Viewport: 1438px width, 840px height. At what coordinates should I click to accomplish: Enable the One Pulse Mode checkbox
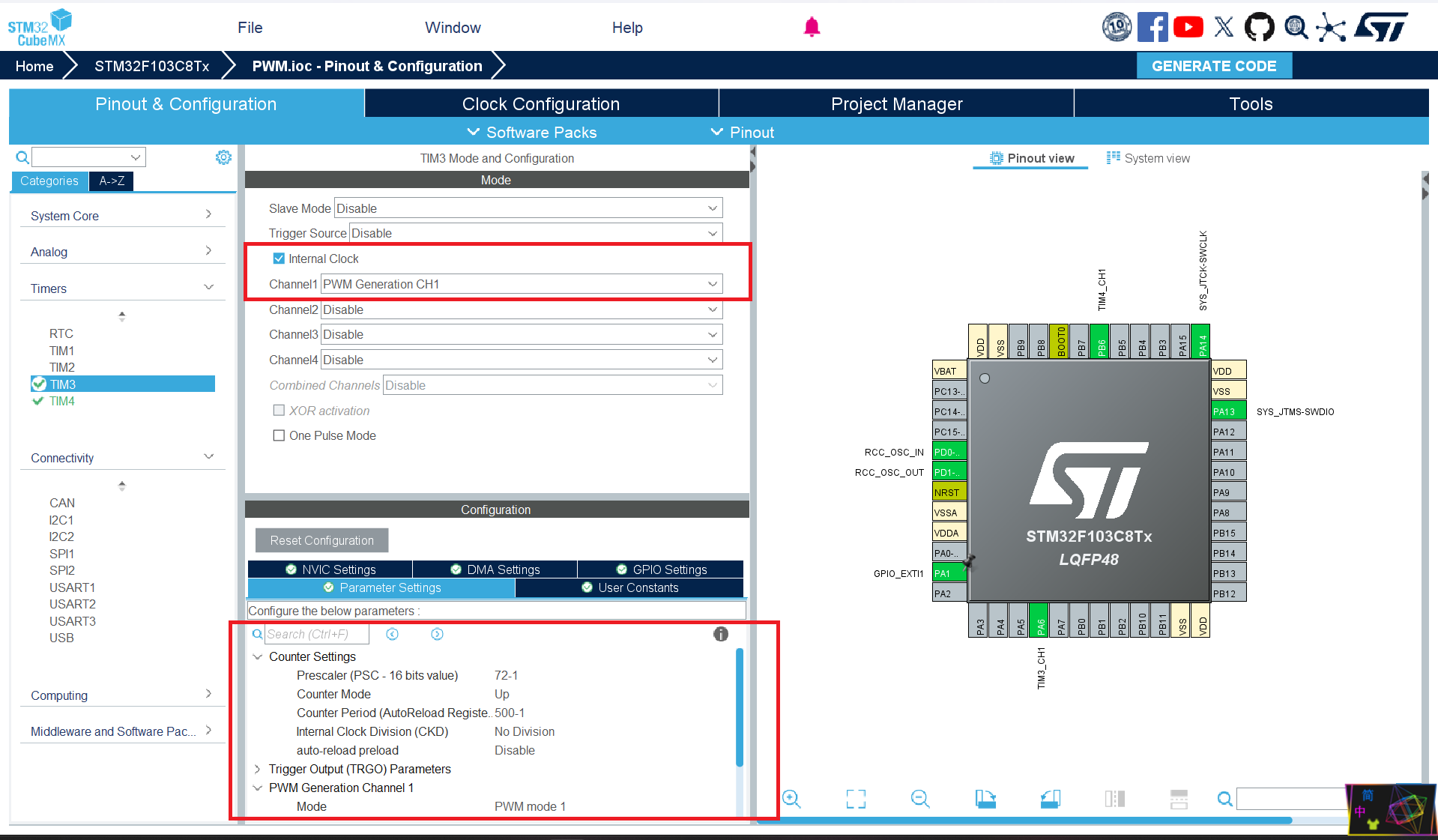point(279,435)
